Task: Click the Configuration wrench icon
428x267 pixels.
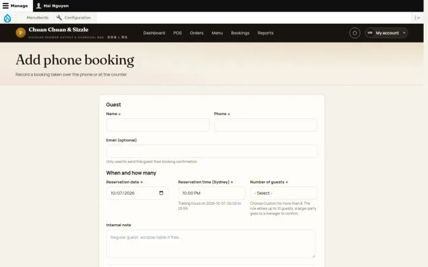Action: click(59, 18)
